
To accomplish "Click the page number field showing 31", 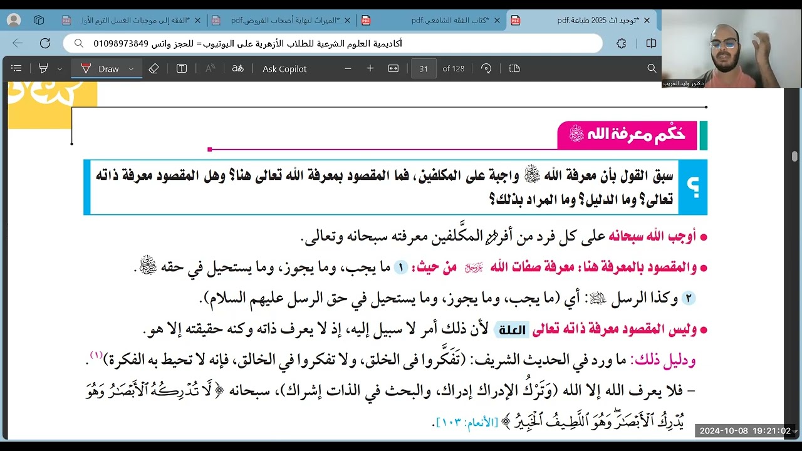I will coord(424,68).
